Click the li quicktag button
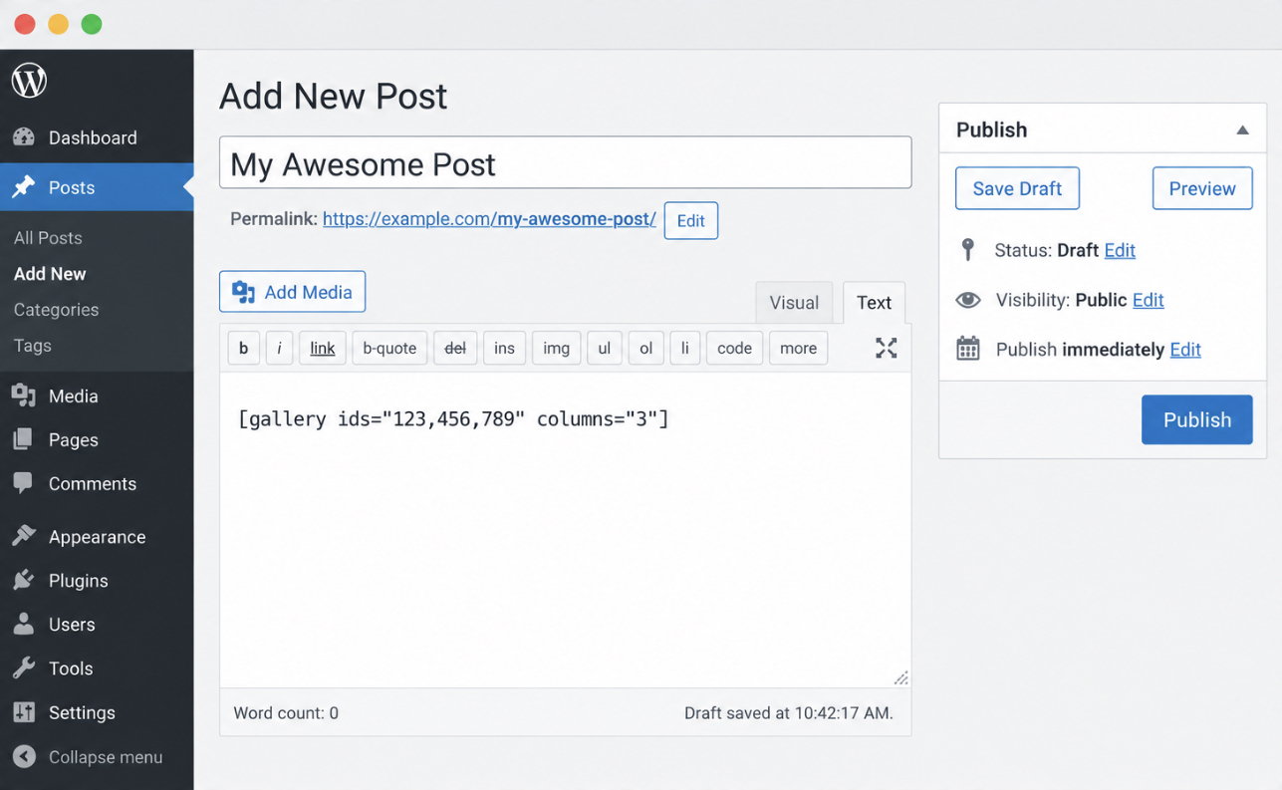The width and height of the screenshot is (1282, 790). [x=684, y=348]
